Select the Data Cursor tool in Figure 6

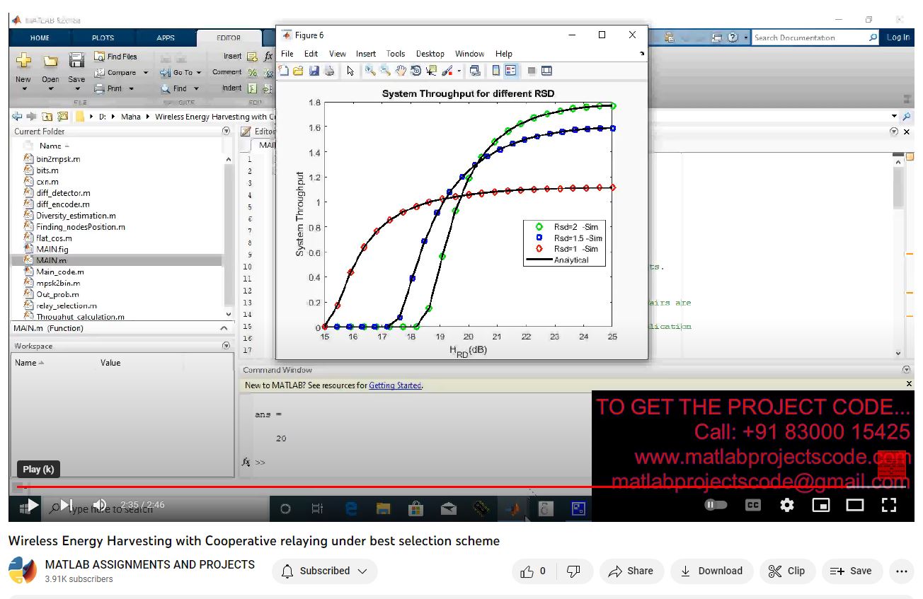(432, 71)
